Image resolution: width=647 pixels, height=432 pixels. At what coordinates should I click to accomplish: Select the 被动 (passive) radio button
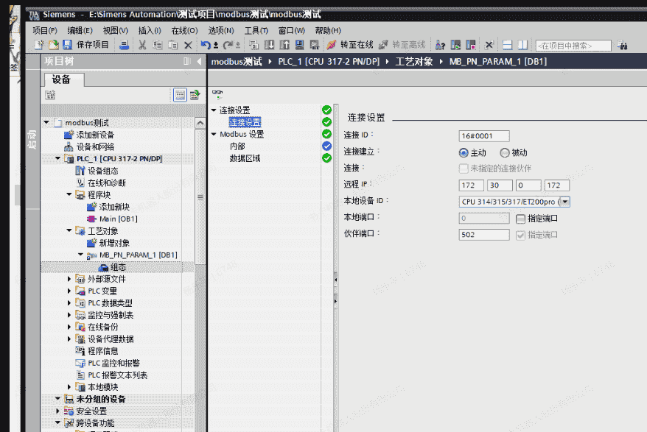pyautogui.click(x=505, y=152)
